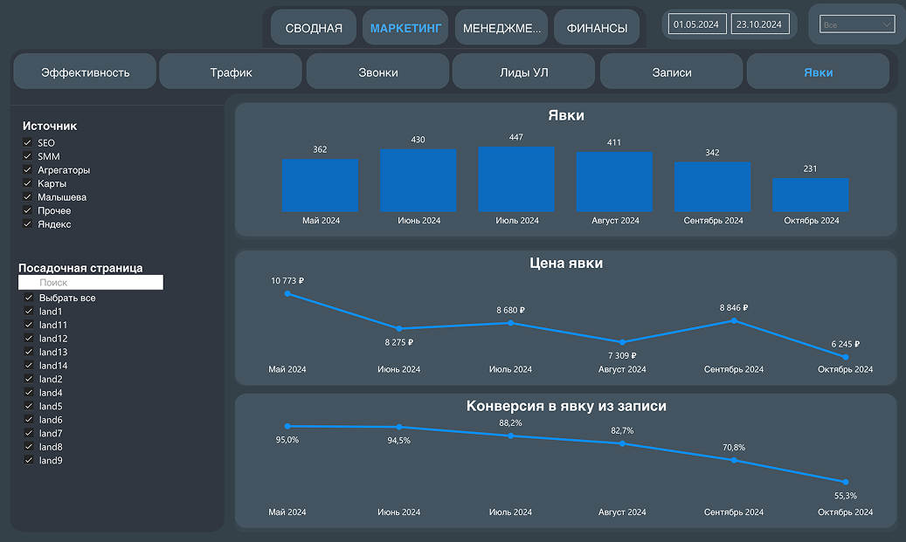The image size is (906, 542).
Task: Expand the Все dropdown filter
Action: click(857, 25)
